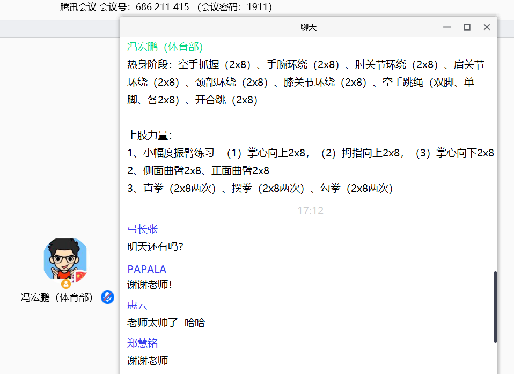The height and width of the screenshot is (374, 514).
Task: Click sender name 惠云
Action: tap(137, 305)
